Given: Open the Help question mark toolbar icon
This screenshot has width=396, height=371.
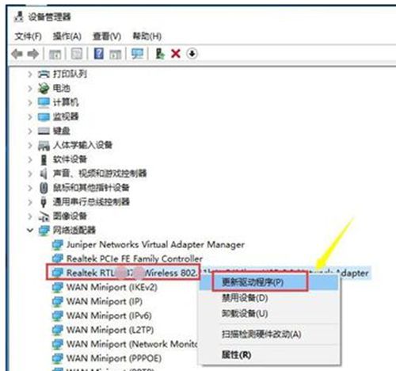Looking at the screenshot, I should pos(99,54).
